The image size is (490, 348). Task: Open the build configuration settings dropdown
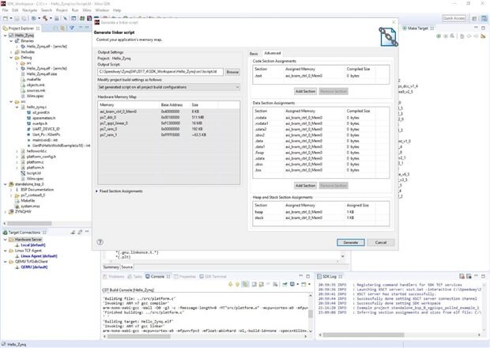[169, 87]
